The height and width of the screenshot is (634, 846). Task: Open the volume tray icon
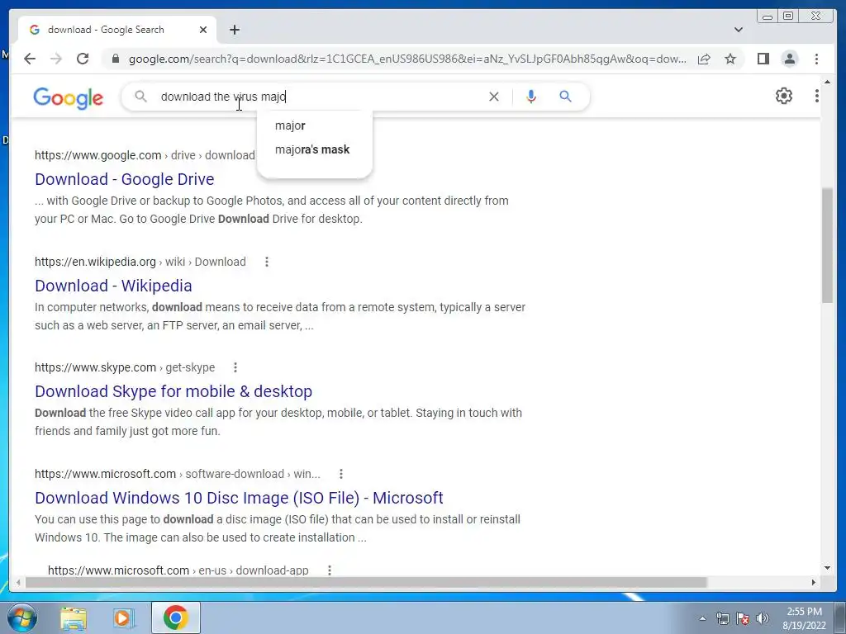click(x=763, y=618)
